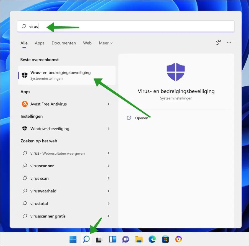The height and width of the screenshot is (246, 249).
Task: Click the large purple shield in preview pane
Action: [176, 72]
